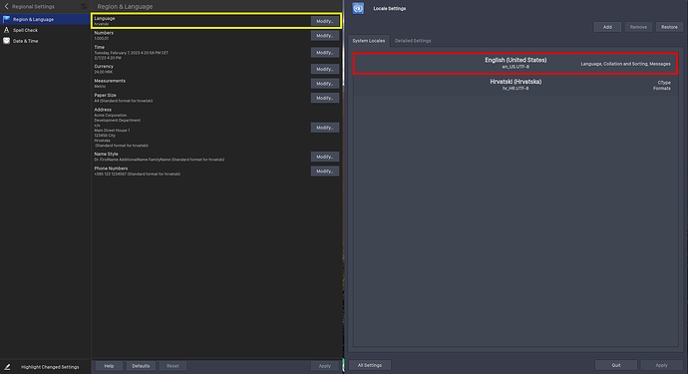Modify the Measurements setting
The width and height of the screenshot is (688, 374).
tap(325, 84)
